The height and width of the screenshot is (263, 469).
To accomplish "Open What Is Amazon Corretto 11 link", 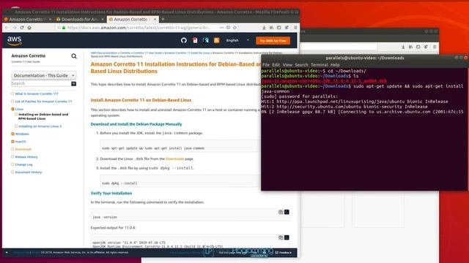I will click(x=37, y=94).
